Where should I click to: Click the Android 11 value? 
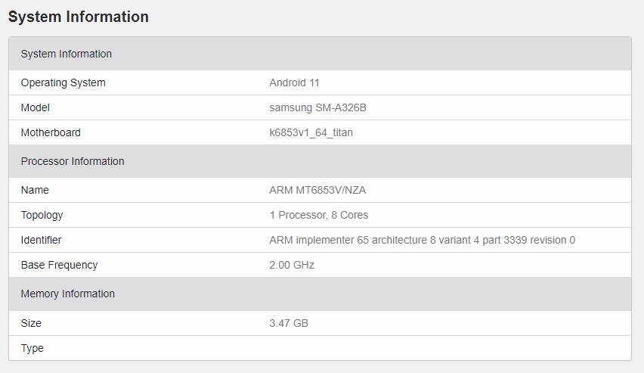(295, 82)
